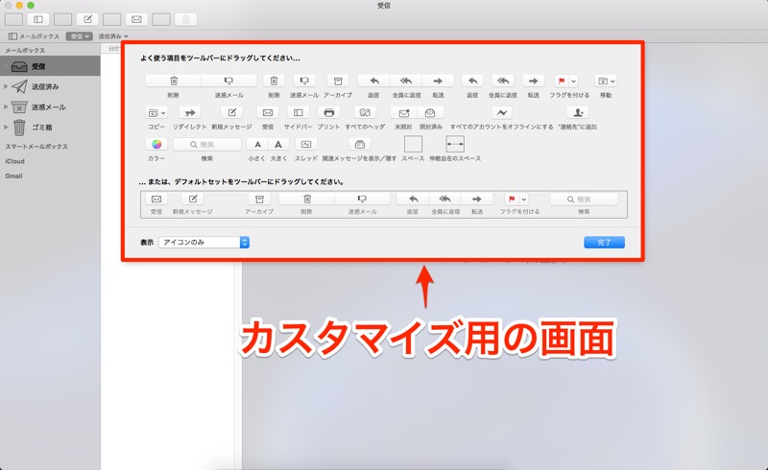The height and width of the screenshot is (470, 768).
Task: Click the iCloud sidebar section
Action: tap(14, 161)
